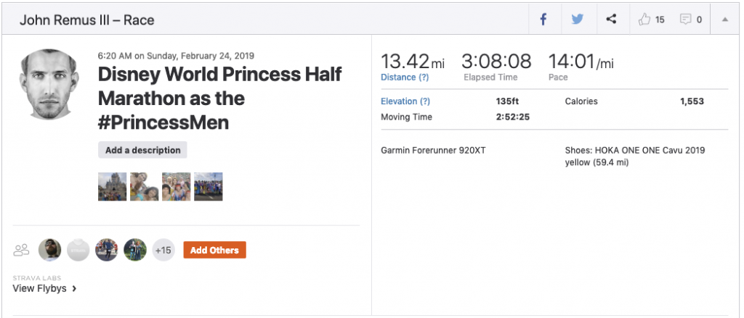Share activity on Twitter icon
Viewport: 744px width, 318px height.
coord(577,20)
